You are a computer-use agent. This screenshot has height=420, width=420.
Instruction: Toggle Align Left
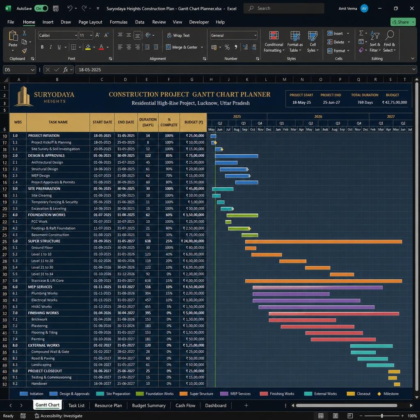(x=120, y=47)
